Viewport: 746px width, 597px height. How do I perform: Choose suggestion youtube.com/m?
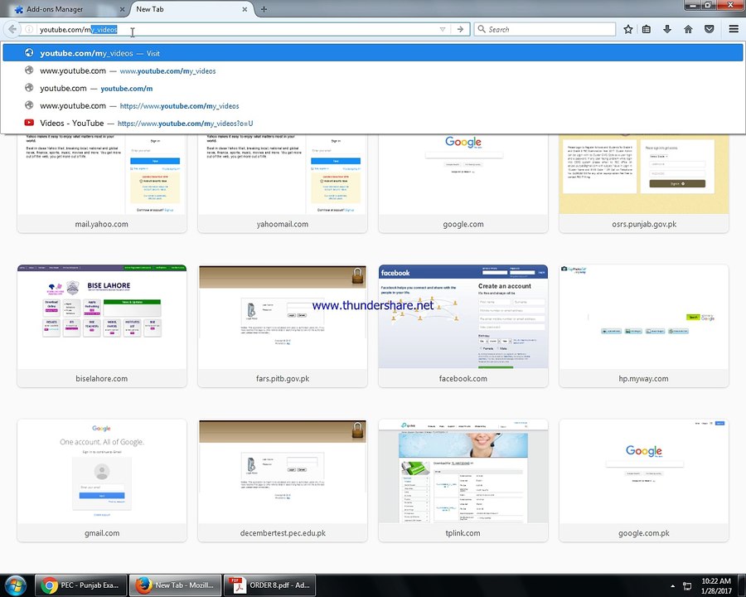tap(372, 88)
